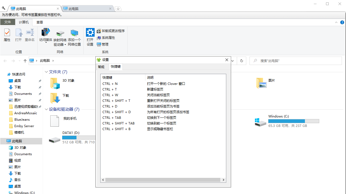This screenshot has height=194, width=346.
Task: Unpin Documents from Quick Access
Action: tap(40, 93)
